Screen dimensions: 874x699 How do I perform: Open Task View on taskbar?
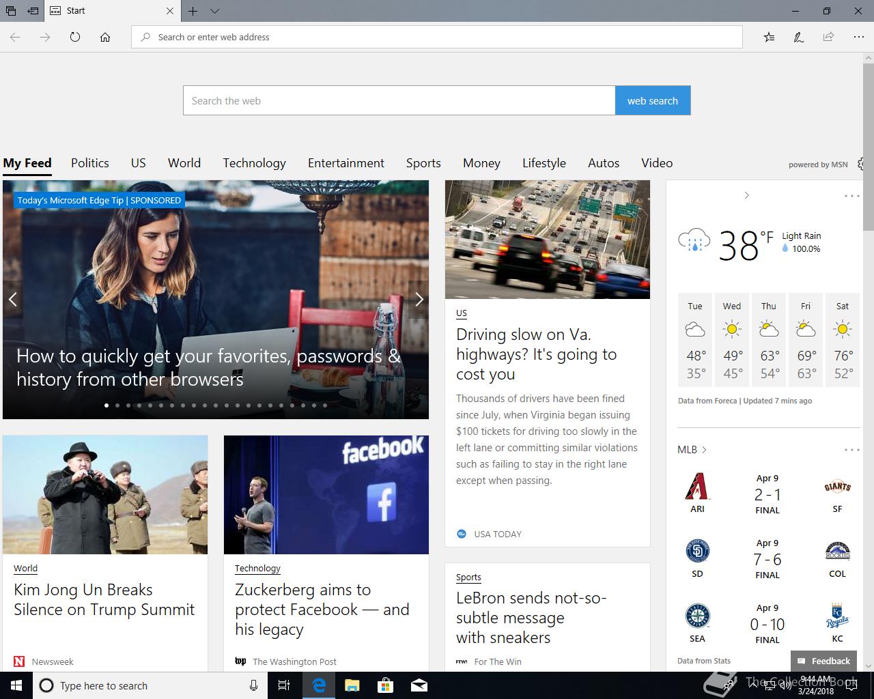tap(284, 685)
